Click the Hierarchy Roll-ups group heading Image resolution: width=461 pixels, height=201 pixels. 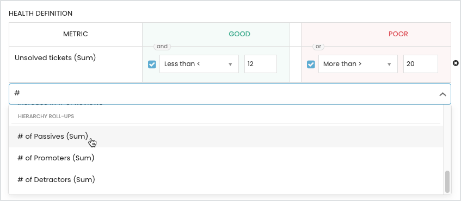[46, 116]
